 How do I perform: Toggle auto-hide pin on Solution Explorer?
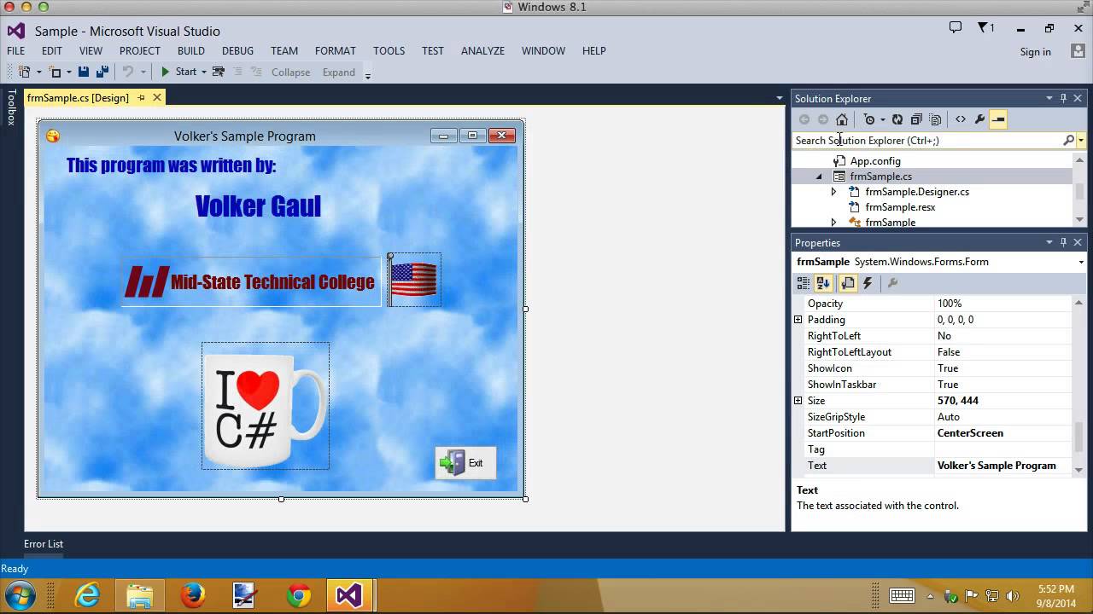click(x=1064, y=98)
